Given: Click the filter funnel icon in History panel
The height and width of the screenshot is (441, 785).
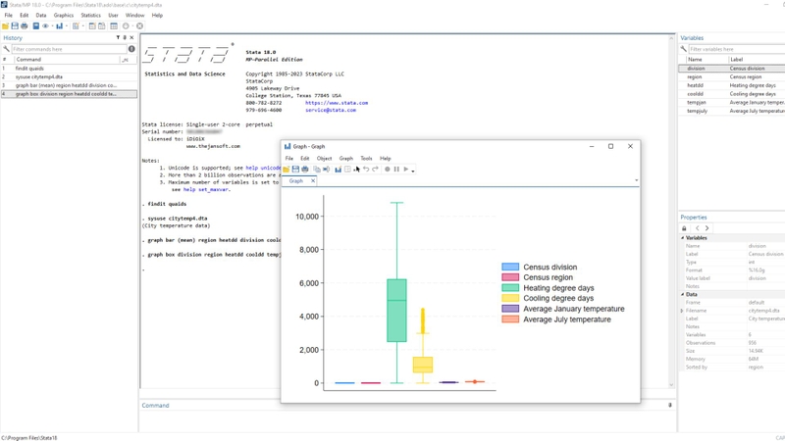Looking at the screenshot, I should 118,37.
